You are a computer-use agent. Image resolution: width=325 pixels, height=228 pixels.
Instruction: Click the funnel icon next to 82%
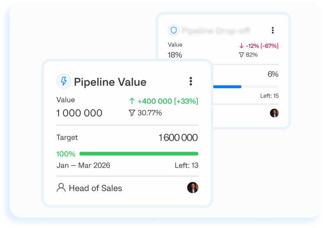(241, 55)
